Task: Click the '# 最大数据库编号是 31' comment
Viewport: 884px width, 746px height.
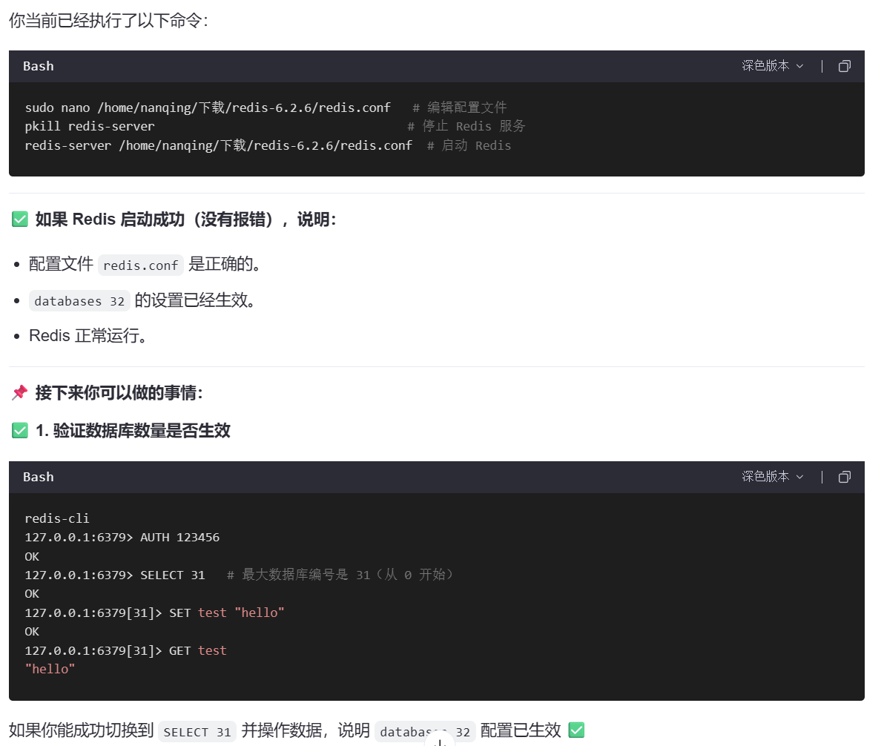Action: click(x=340, y=575)
